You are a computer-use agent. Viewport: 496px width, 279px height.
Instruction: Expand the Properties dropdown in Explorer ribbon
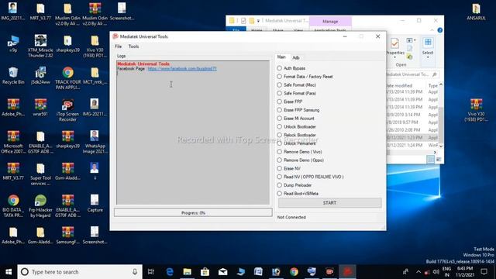point(394,57)
